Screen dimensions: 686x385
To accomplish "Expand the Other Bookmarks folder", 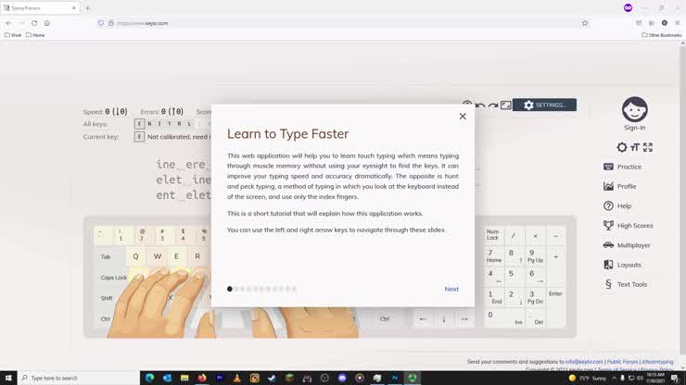I will tap(662, 35).
